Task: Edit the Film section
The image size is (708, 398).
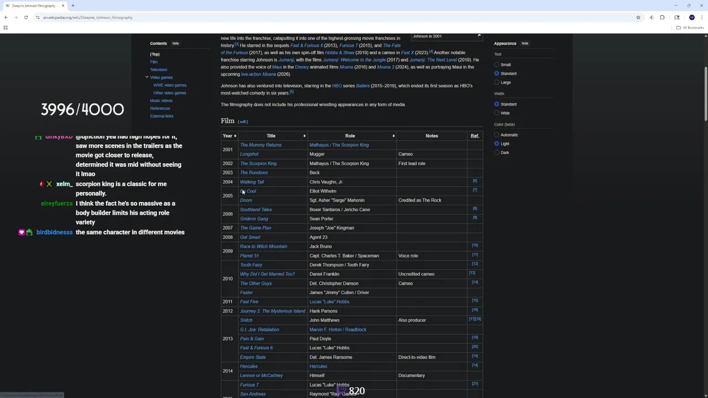Action: pyautogui.click(x=243, y=122)
